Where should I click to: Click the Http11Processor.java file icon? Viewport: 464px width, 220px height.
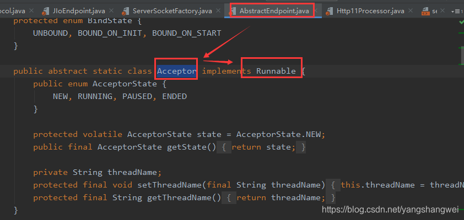pos(329,11)
